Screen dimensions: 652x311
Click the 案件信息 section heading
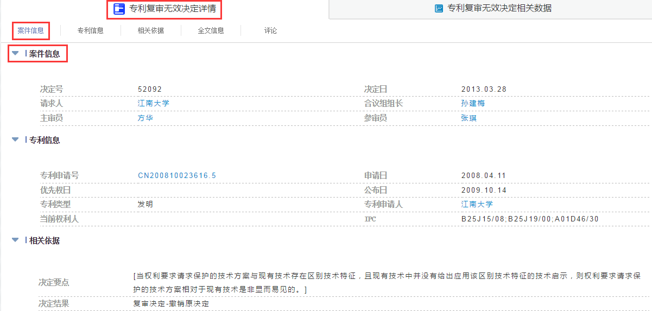point(45,54)
